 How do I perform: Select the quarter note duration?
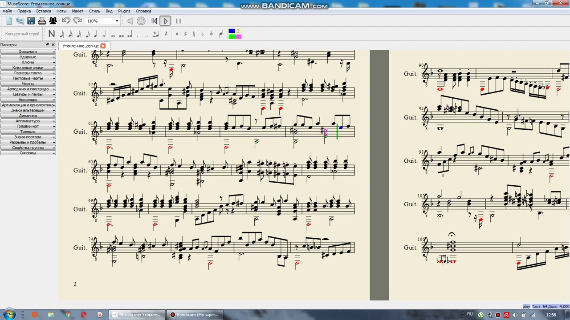tap(96, 34)
